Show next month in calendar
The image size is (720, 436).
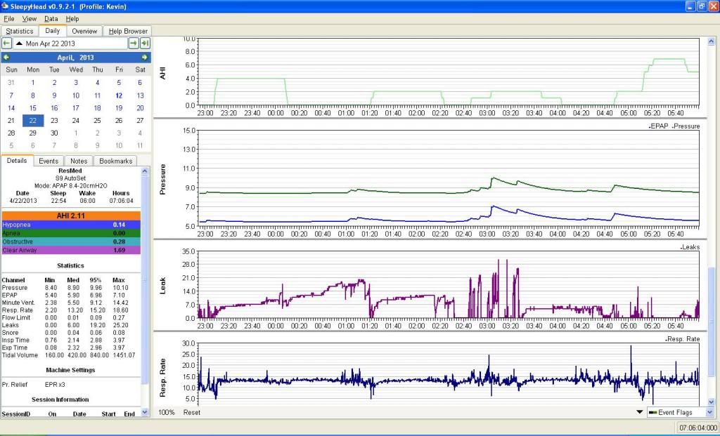[x=145, y=58]
